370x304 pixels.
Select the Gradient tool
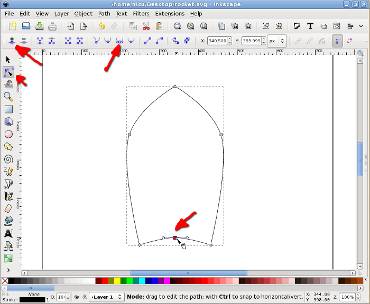(8, 259)
